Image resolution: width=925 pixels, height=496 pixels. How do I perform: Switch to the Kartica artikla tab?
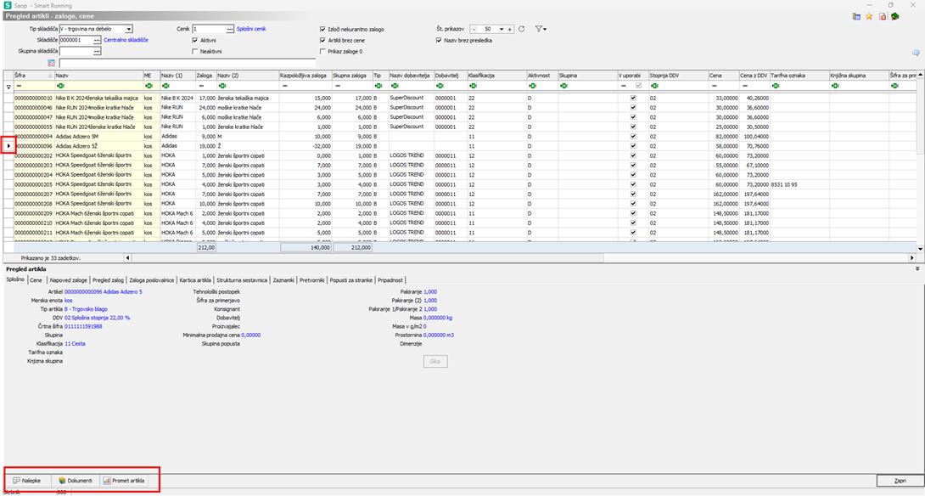194,279
